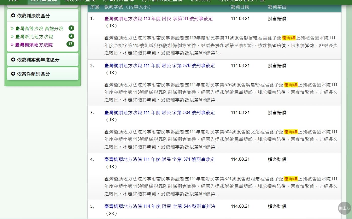Click the 裁判案由 column header
This screenshot has width=352, height=219.
277,7
